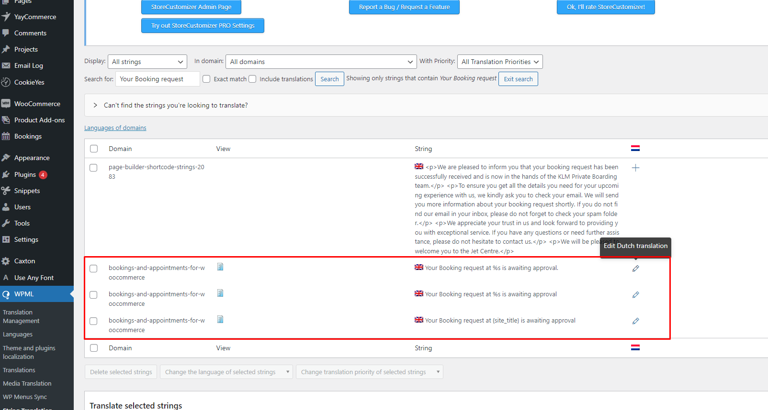Click Try out StoreCustomizer PRO Settings
Screen dimensions: 768x410
(203, 26)
